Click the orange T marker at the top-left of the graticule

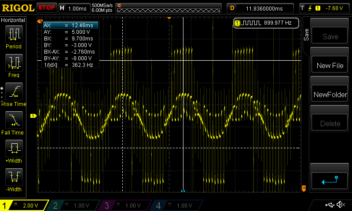[x=40, y=21]
